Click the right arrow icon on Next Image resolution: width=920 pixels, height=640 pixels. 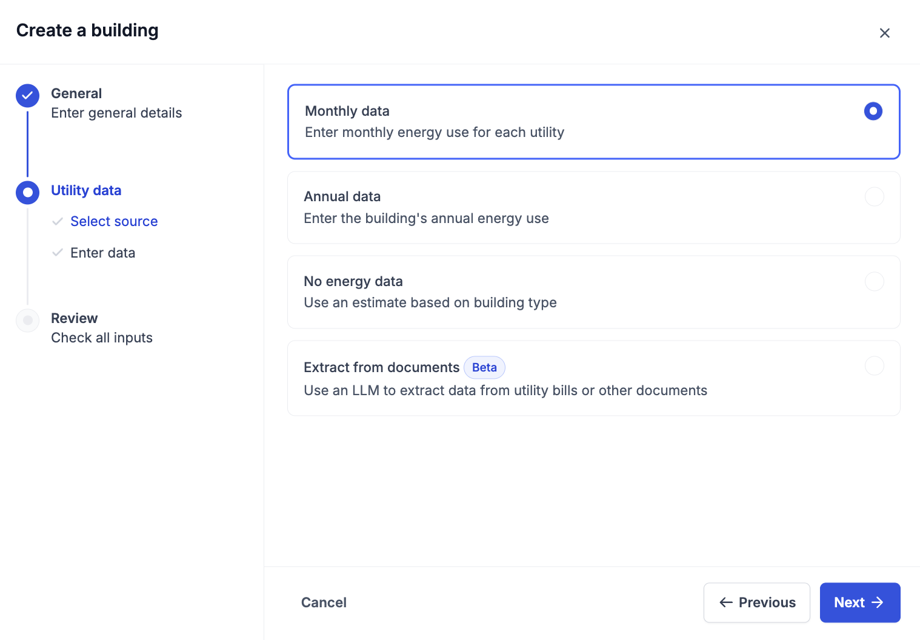(x=878, y=602)
